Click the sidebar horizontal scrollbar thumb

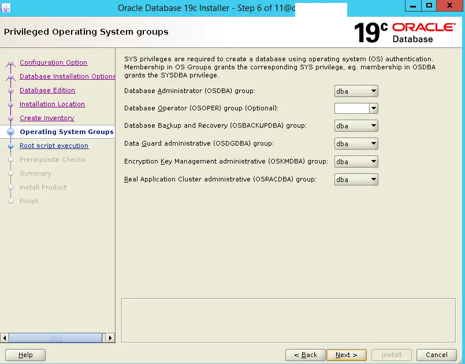click(x=55, y=338)
